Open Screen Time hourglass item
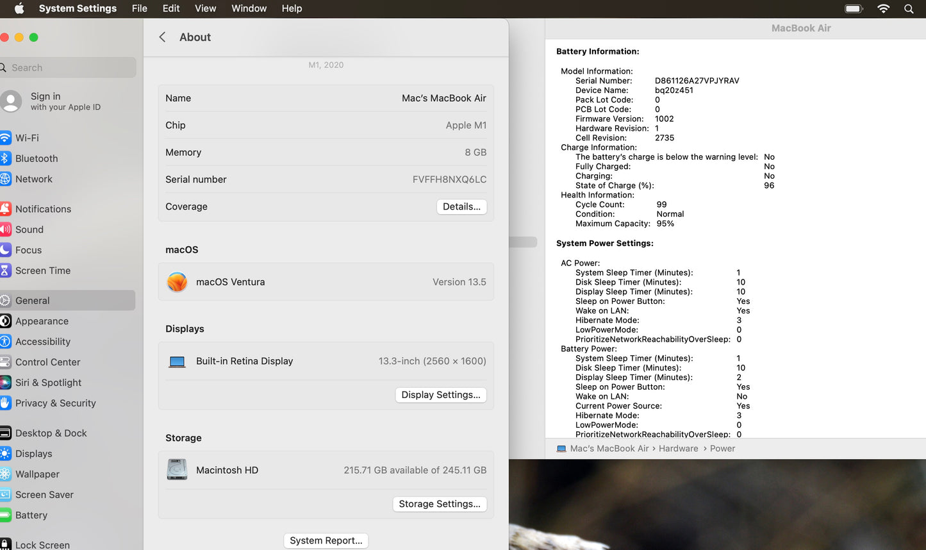926x550 pixels. tap(5, 271)
